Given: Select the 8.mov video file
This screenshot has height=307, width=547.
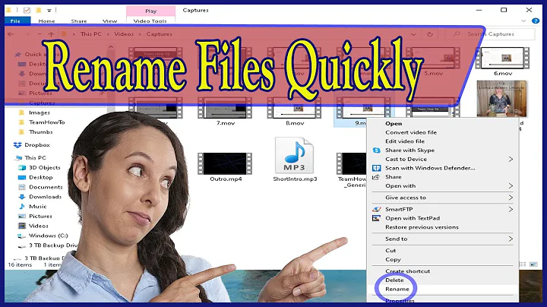Looking at the screenshot, I should pos(295,112).
